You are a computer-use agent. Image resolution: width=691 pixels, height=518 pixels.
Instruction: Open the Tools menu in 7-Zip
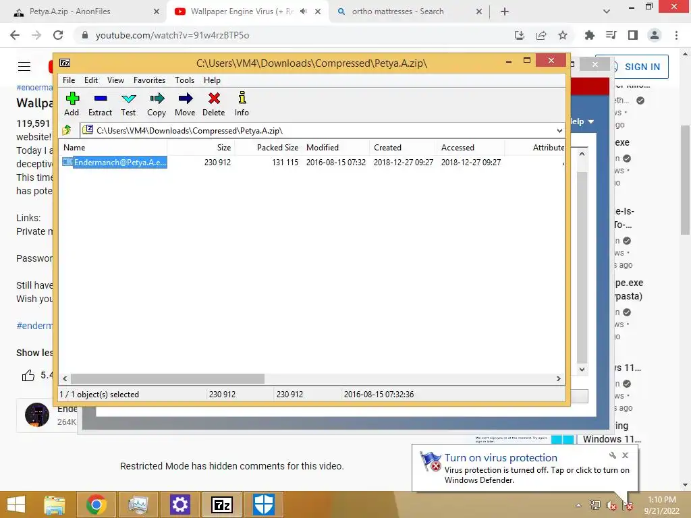coord(184,80)
